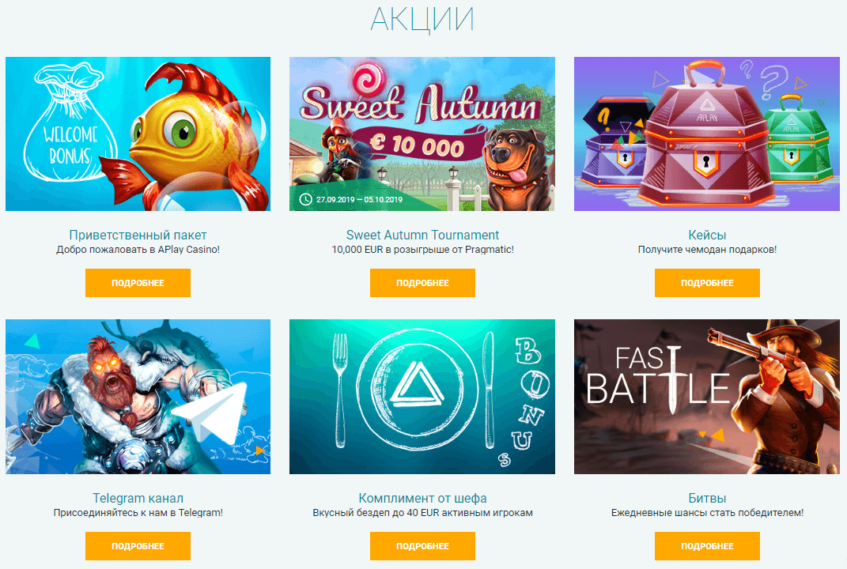Open the Комплимент от шефа title link
This screenshot has width=847, height=569.
coord(422,498)
